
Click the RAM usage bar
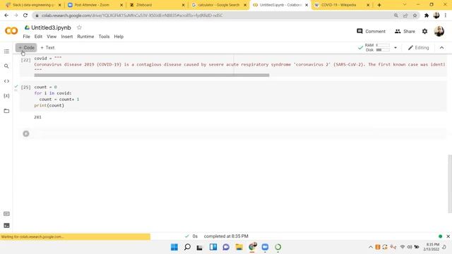pos(383,45)
